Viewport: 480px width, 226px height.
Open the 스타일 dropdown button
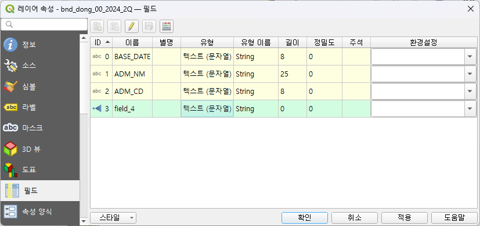click(x=113, y=218)
